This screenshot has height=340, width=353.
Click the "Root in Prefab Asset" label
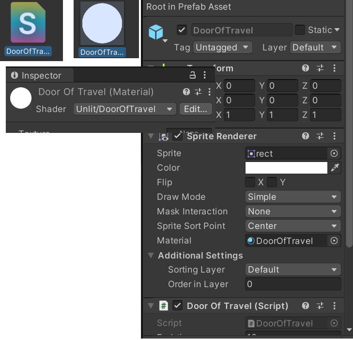click(189, 7)
